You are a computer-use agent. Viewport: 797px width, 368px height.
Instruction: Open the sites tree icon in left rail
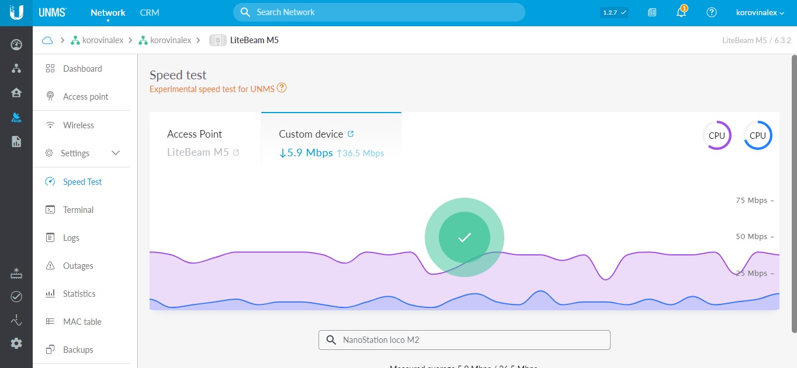pos(16,68)
